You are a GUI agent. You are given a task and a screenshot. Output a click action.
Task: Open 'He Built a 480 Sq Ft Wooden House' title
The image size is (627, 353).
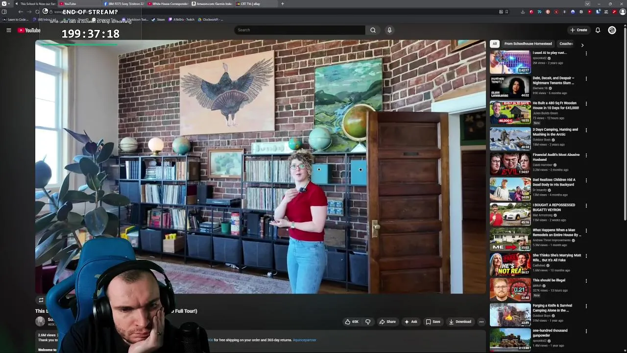click(556, 105)
